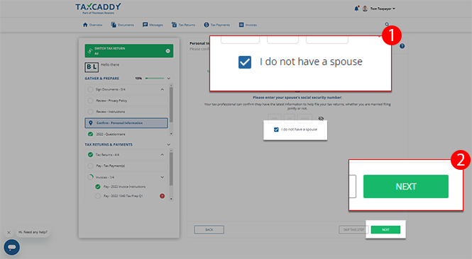This screenshot has height=259, width=472.
Task: Collapse the Gather & Prepare section
Action: [169, 79]
